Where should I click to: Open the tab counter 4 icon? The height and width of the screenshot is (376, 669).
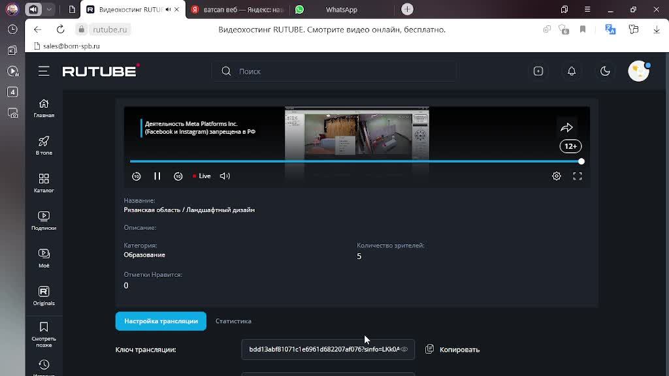[x=12, y=92]
